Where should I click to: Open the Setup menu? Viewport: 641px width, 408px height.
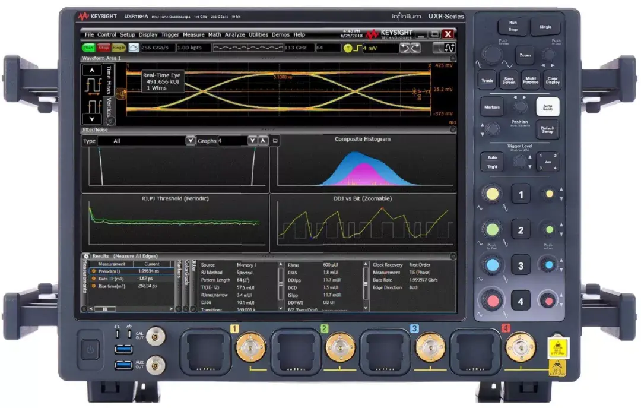click(127, 35)
